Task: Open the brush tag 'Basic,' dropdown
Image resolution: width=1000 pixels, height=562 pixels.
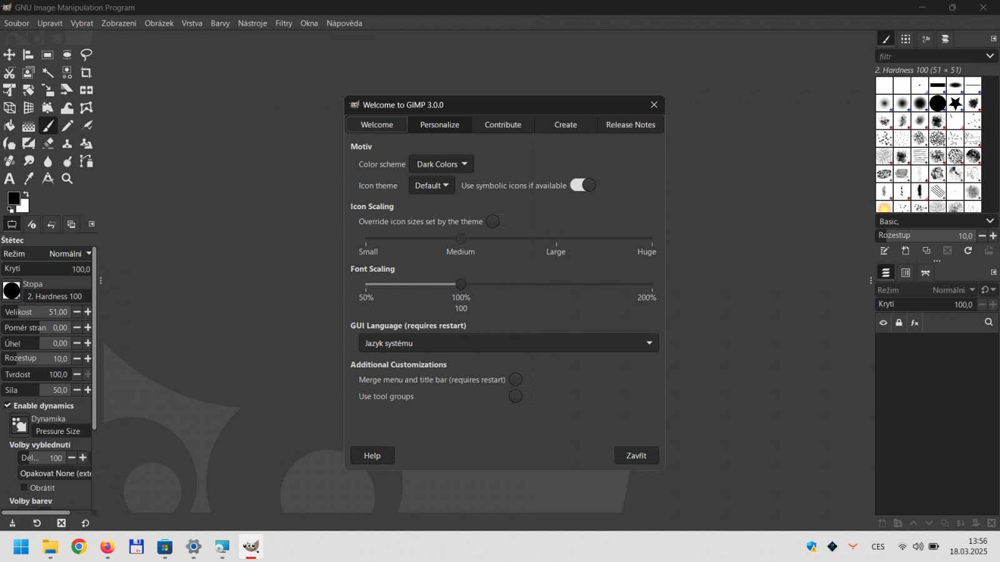Action: tap(935, 221)
